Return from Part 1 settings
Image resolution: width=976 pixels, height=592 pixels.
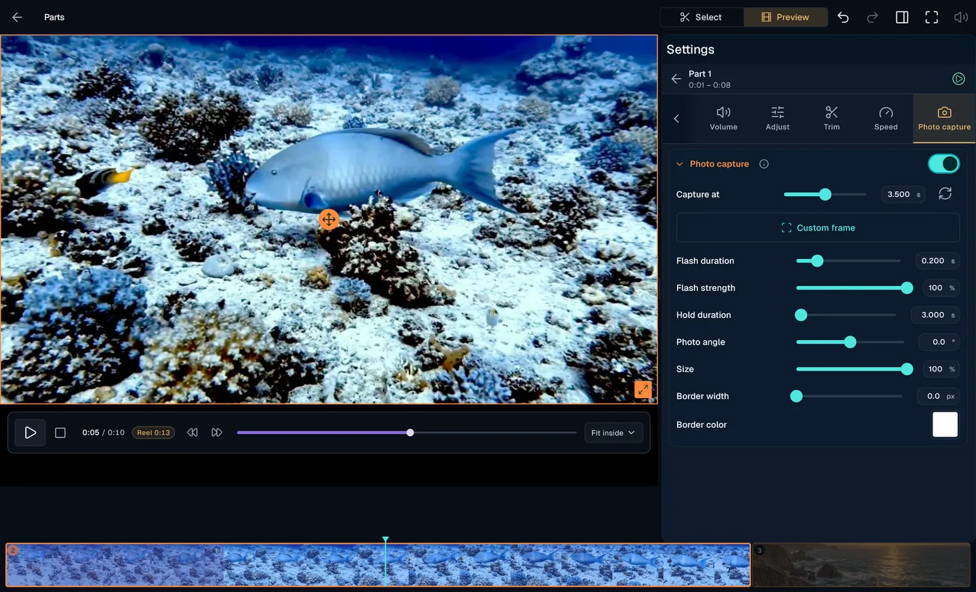coord(676,79)
